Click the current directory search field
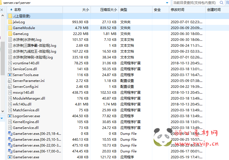Image resolution: width=229 pixels, height=160 pixels. (x=195, y=3)
